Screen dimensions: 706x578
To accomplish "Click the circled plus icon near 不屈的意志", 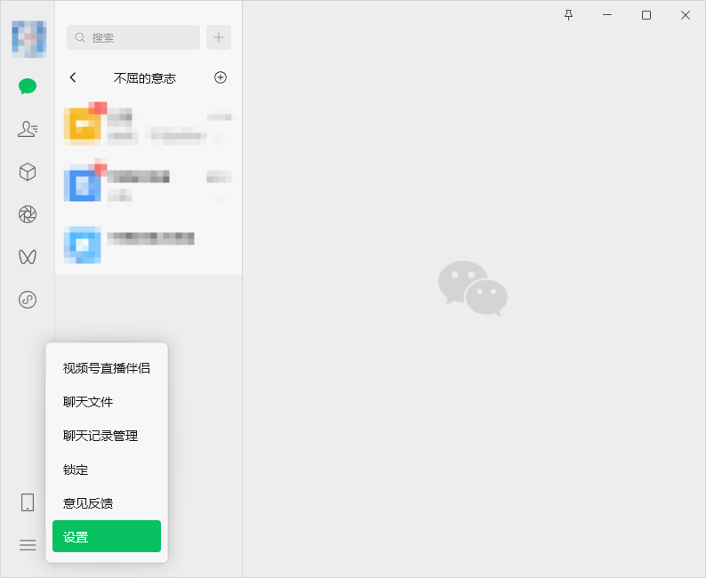I will [221, 77].
